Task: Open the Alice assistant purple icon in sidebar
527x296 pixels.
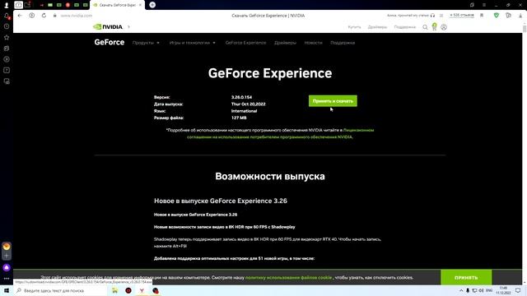Action: pyautogui.click(x=7, y=267)
